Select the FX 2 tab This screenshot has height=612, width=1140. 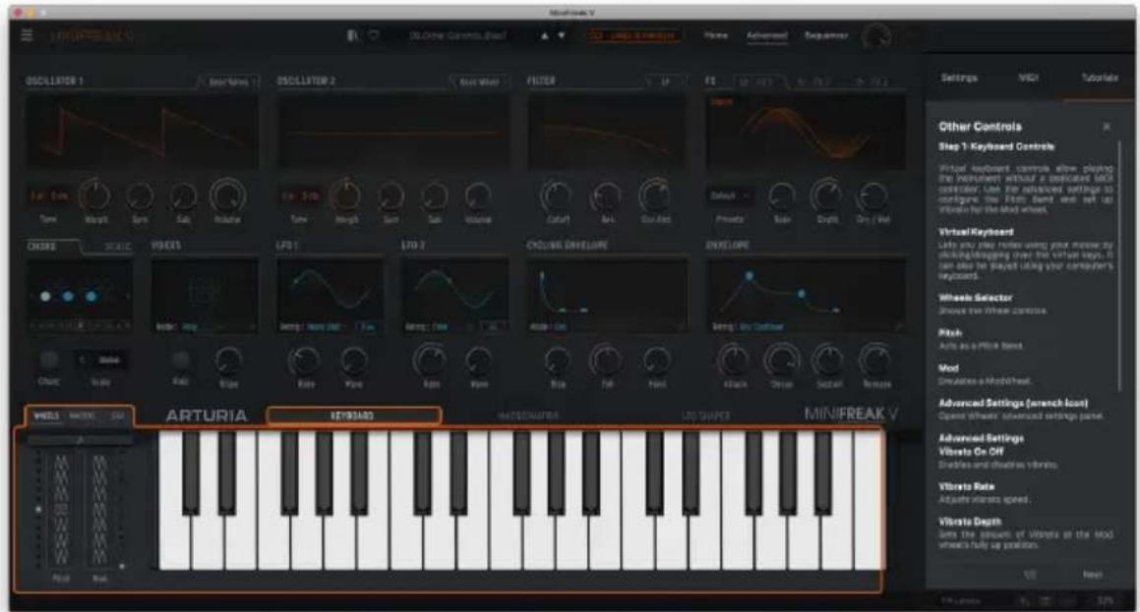(x=812, y=83)
